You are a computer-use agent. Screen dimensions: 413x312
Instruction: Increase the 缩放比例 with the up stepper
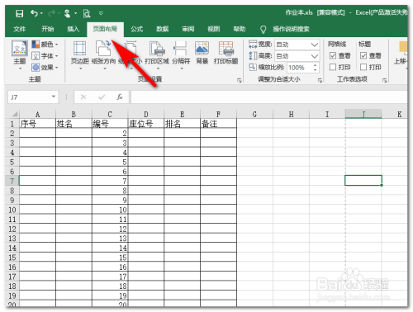pyautogui.click(x=315, y=65)
